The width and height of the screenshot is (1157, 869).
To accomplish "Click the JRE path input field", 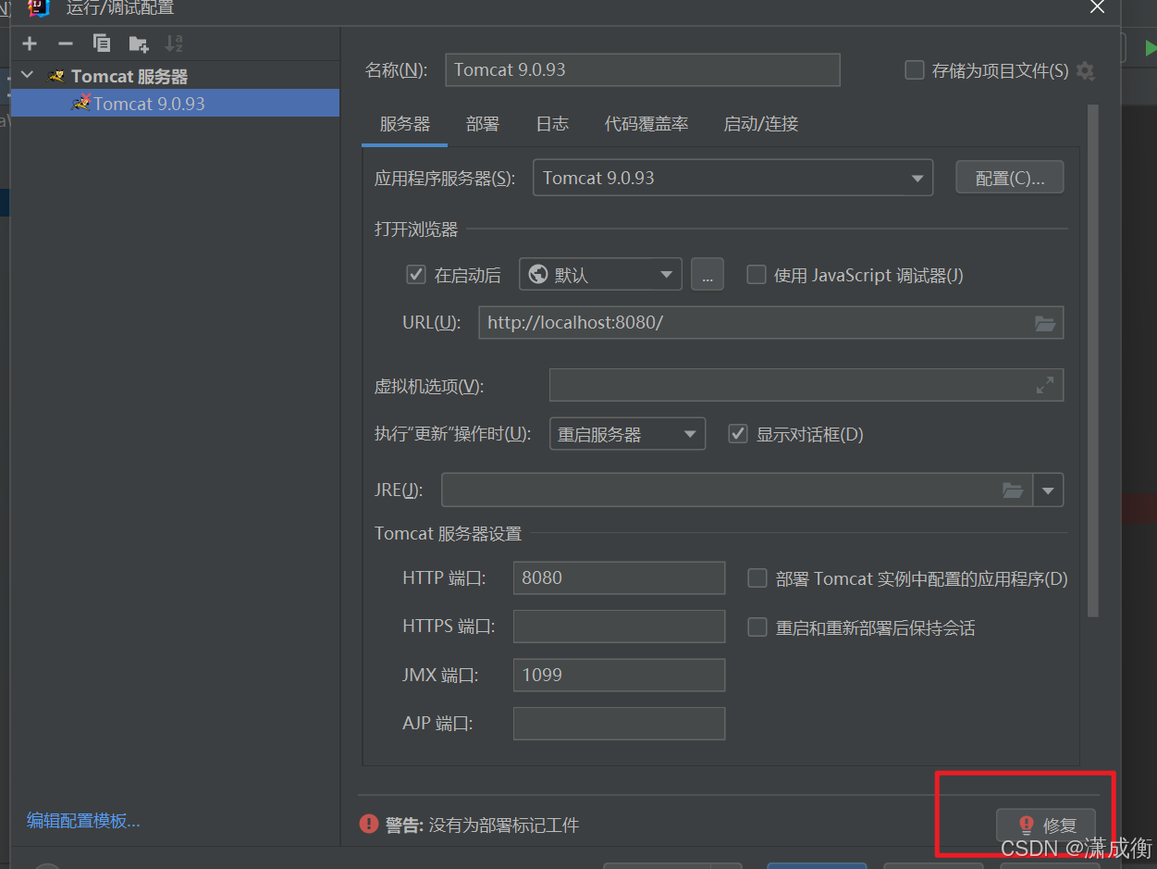I will tap(736, 490).
